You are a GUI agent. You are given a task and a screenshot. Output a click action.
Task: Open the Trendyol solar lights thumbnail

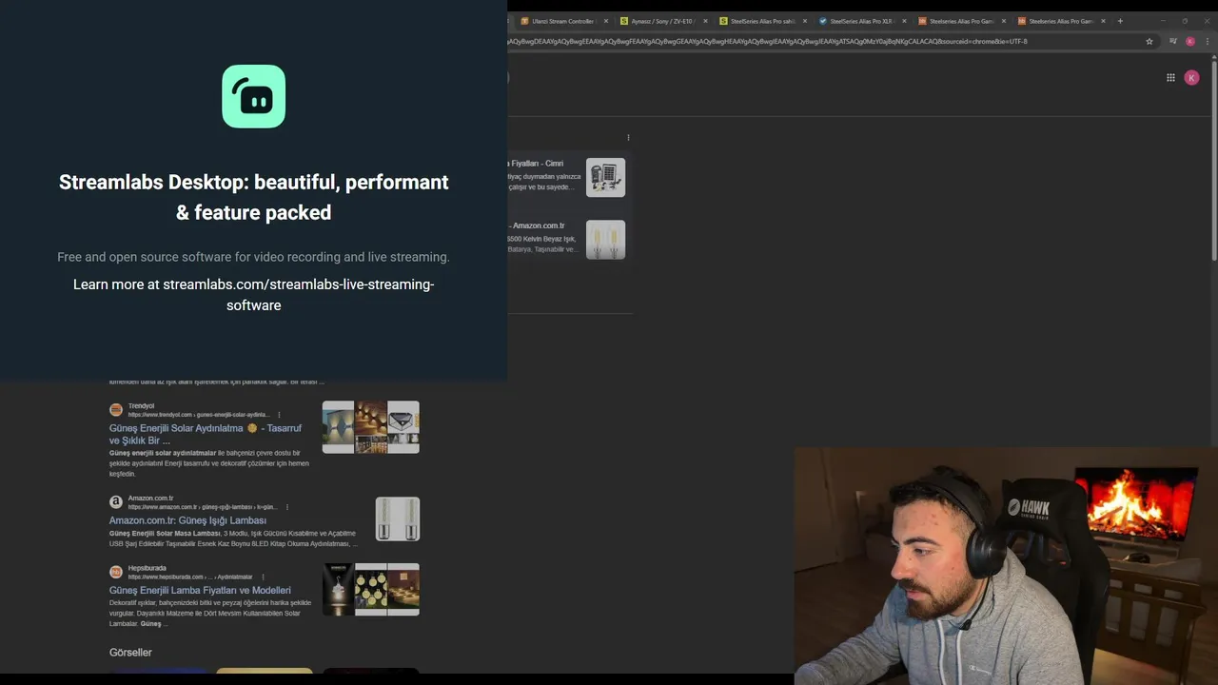click(371, 427)
